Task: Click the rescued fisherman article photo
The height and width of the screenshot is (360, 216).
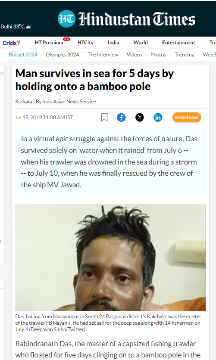Action: click(x=110, y=257)
